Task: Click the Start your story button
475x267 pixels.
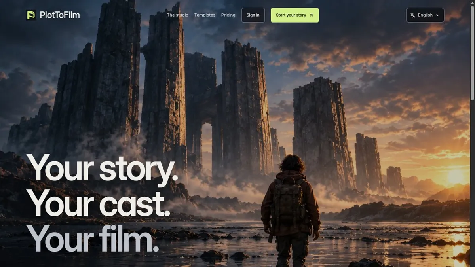Action: [295, 15]
